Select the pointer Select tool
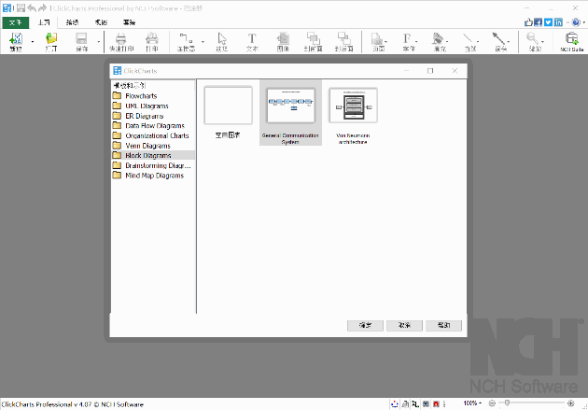Viewport: 588px width, 410px height. pyautogui.click(x=222, y=41)
